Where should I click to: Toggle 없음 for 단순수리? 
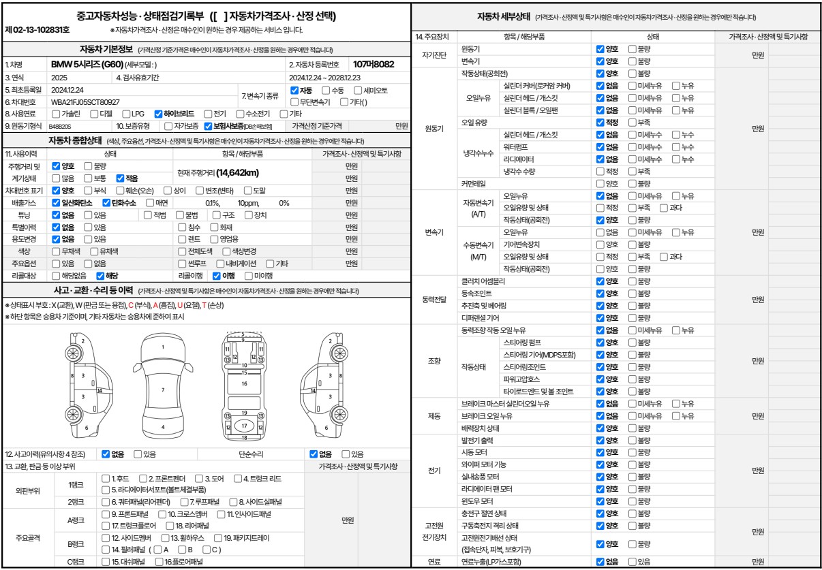pos(314,454)
